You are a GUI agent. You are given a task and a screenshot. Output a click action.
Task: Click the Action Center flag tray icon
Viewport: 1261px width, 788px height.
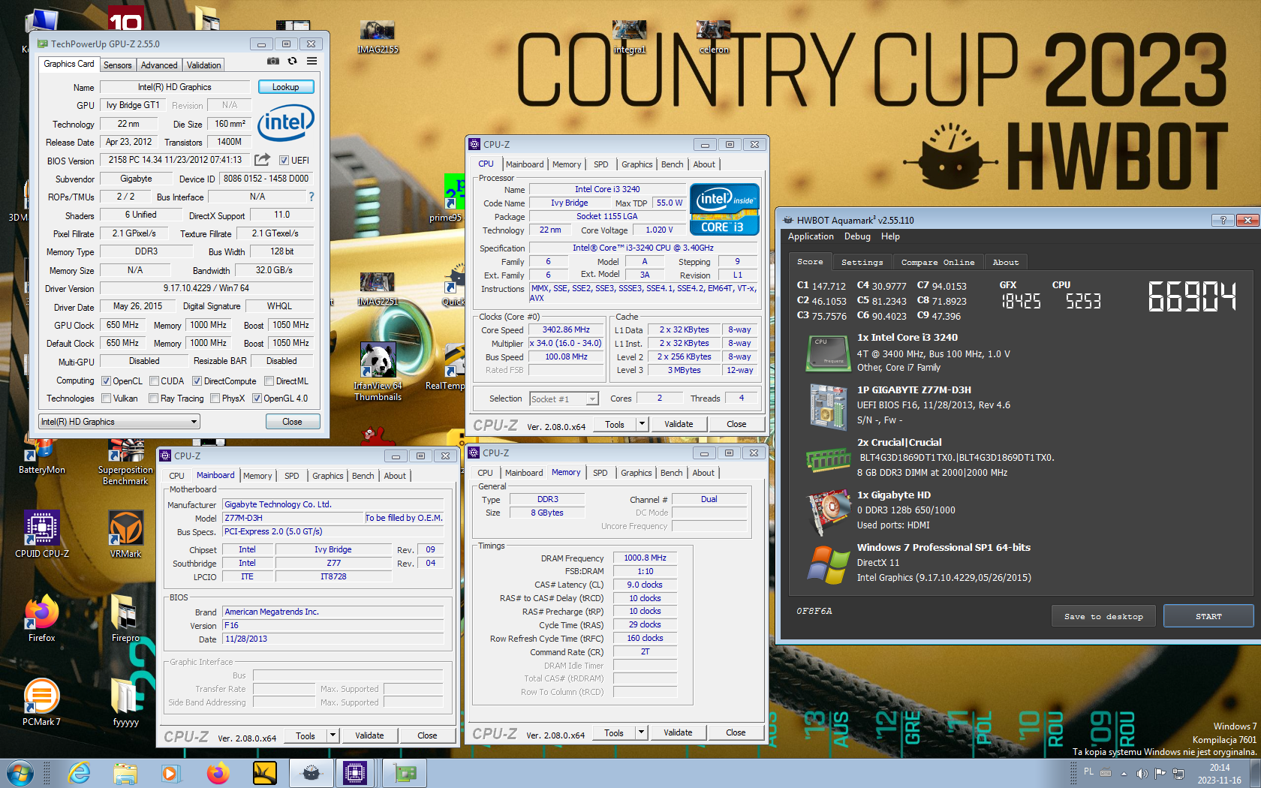(1160, 774)
